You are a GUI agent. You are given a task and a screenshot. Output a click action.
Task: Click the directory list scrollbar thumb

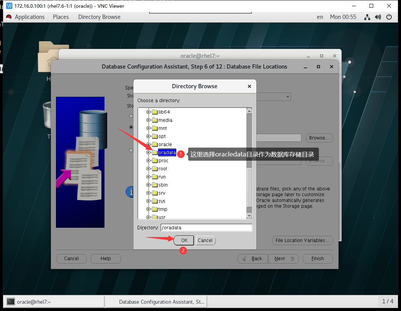coord(249,188)
